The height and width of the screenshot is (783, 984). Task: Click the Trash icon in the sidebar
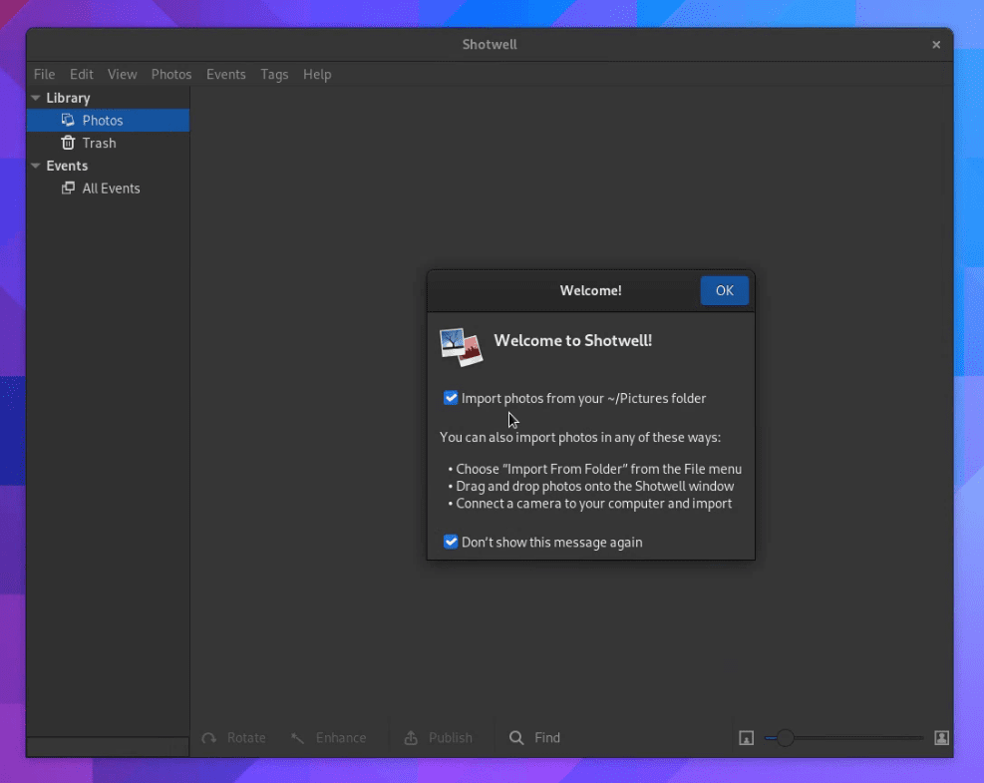69,143
